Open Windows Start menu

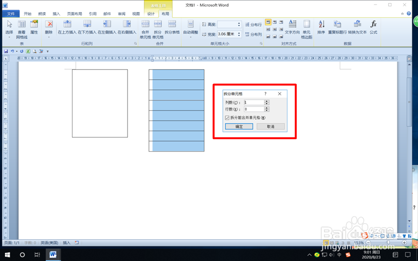(7, 255)
